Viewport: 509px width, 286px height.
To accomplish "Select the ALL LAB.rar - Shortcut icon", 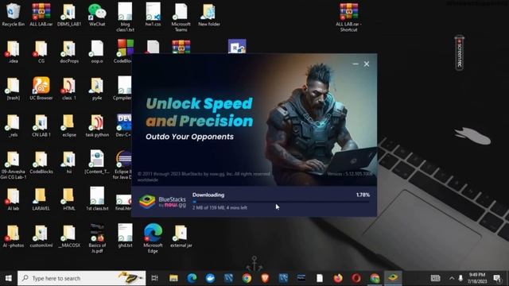I will click(x=348, y=17).
